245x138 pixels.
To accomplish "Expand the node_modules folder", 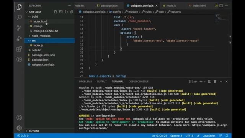I will click(x=29, y=36).
